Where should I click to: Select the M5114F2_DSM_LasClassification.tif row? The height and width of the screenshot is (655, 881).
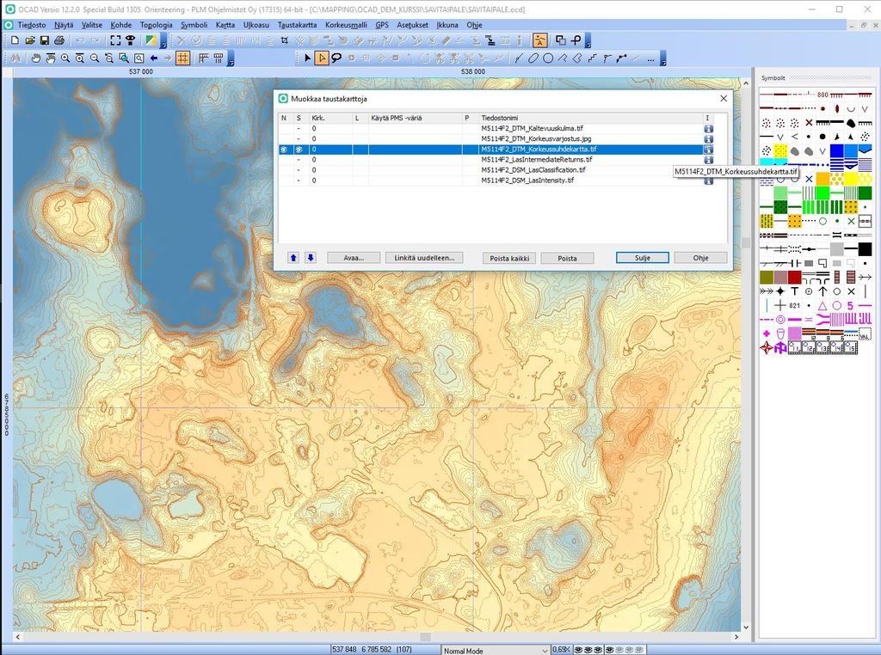point(496,170)
